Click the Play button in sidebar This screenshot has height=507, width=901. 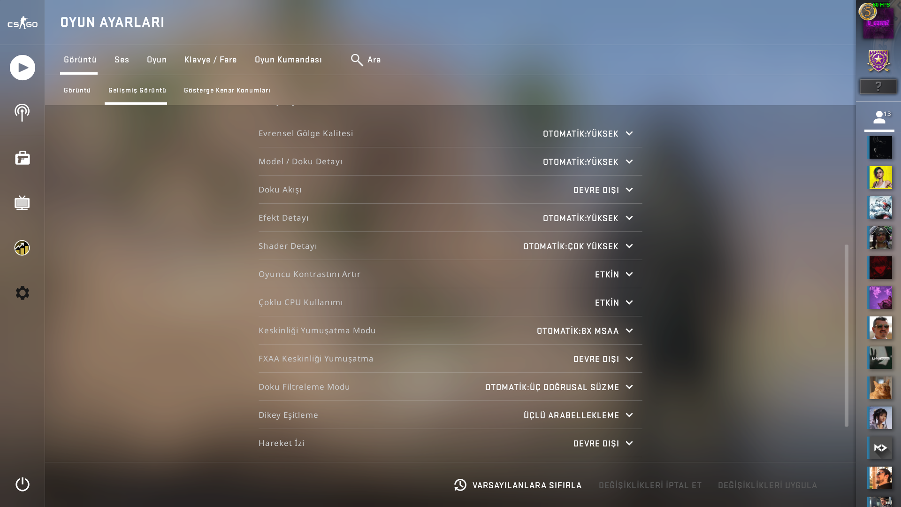point(22,68)
